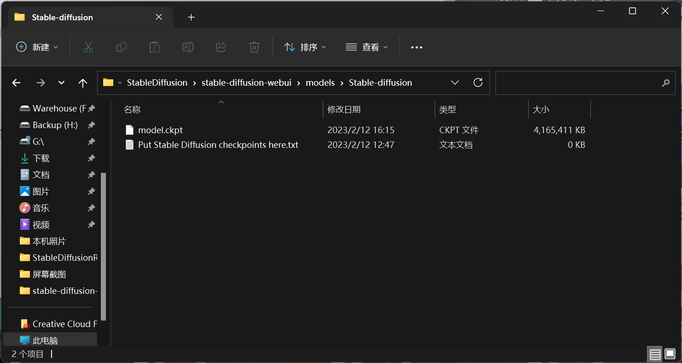Click pin icon next to Backup (H:)

[x=92, y=125]
